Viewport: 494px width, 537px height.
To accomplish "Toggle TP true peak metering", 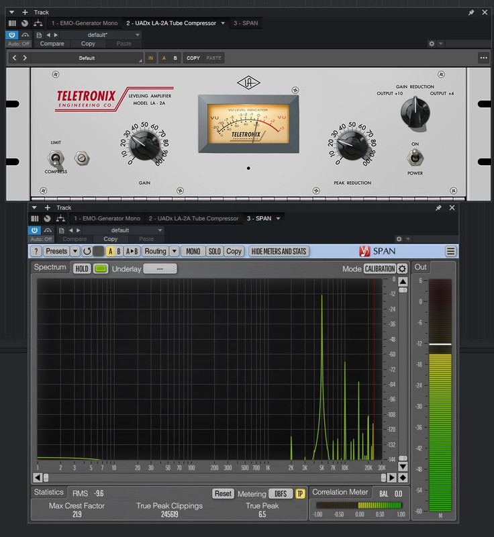I will [x=300, y=493].
